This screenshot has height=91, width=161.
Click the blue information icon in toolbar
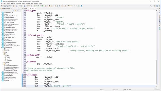[82, 6]
